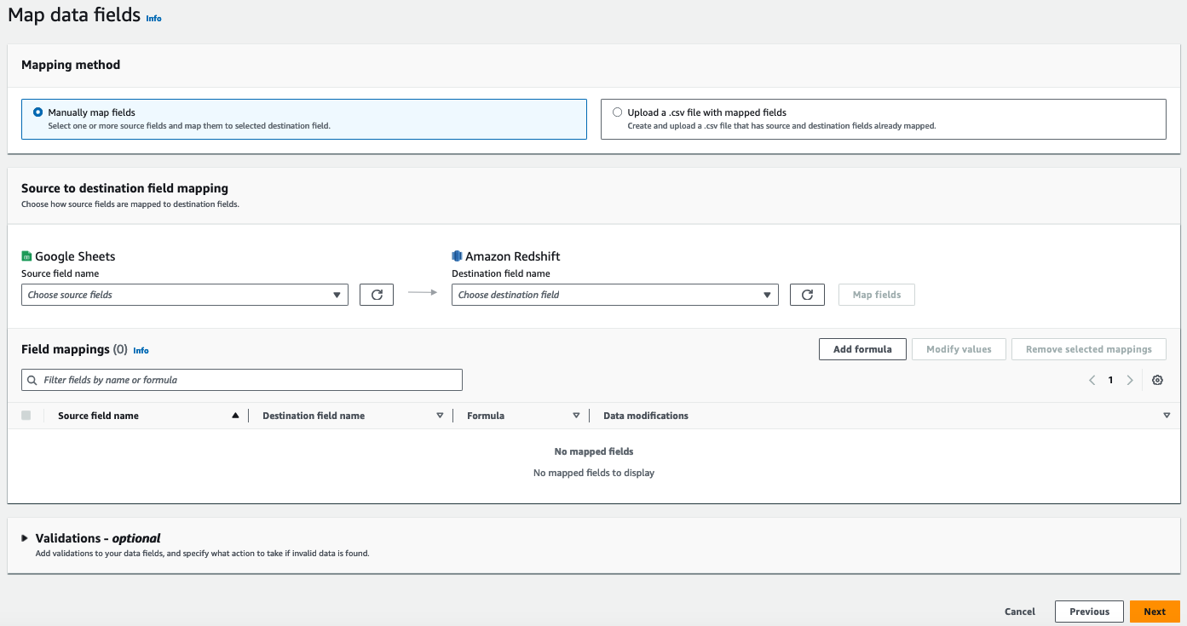
Task: Refresh the Amazon Redshift destination fields
Action: 807,295
